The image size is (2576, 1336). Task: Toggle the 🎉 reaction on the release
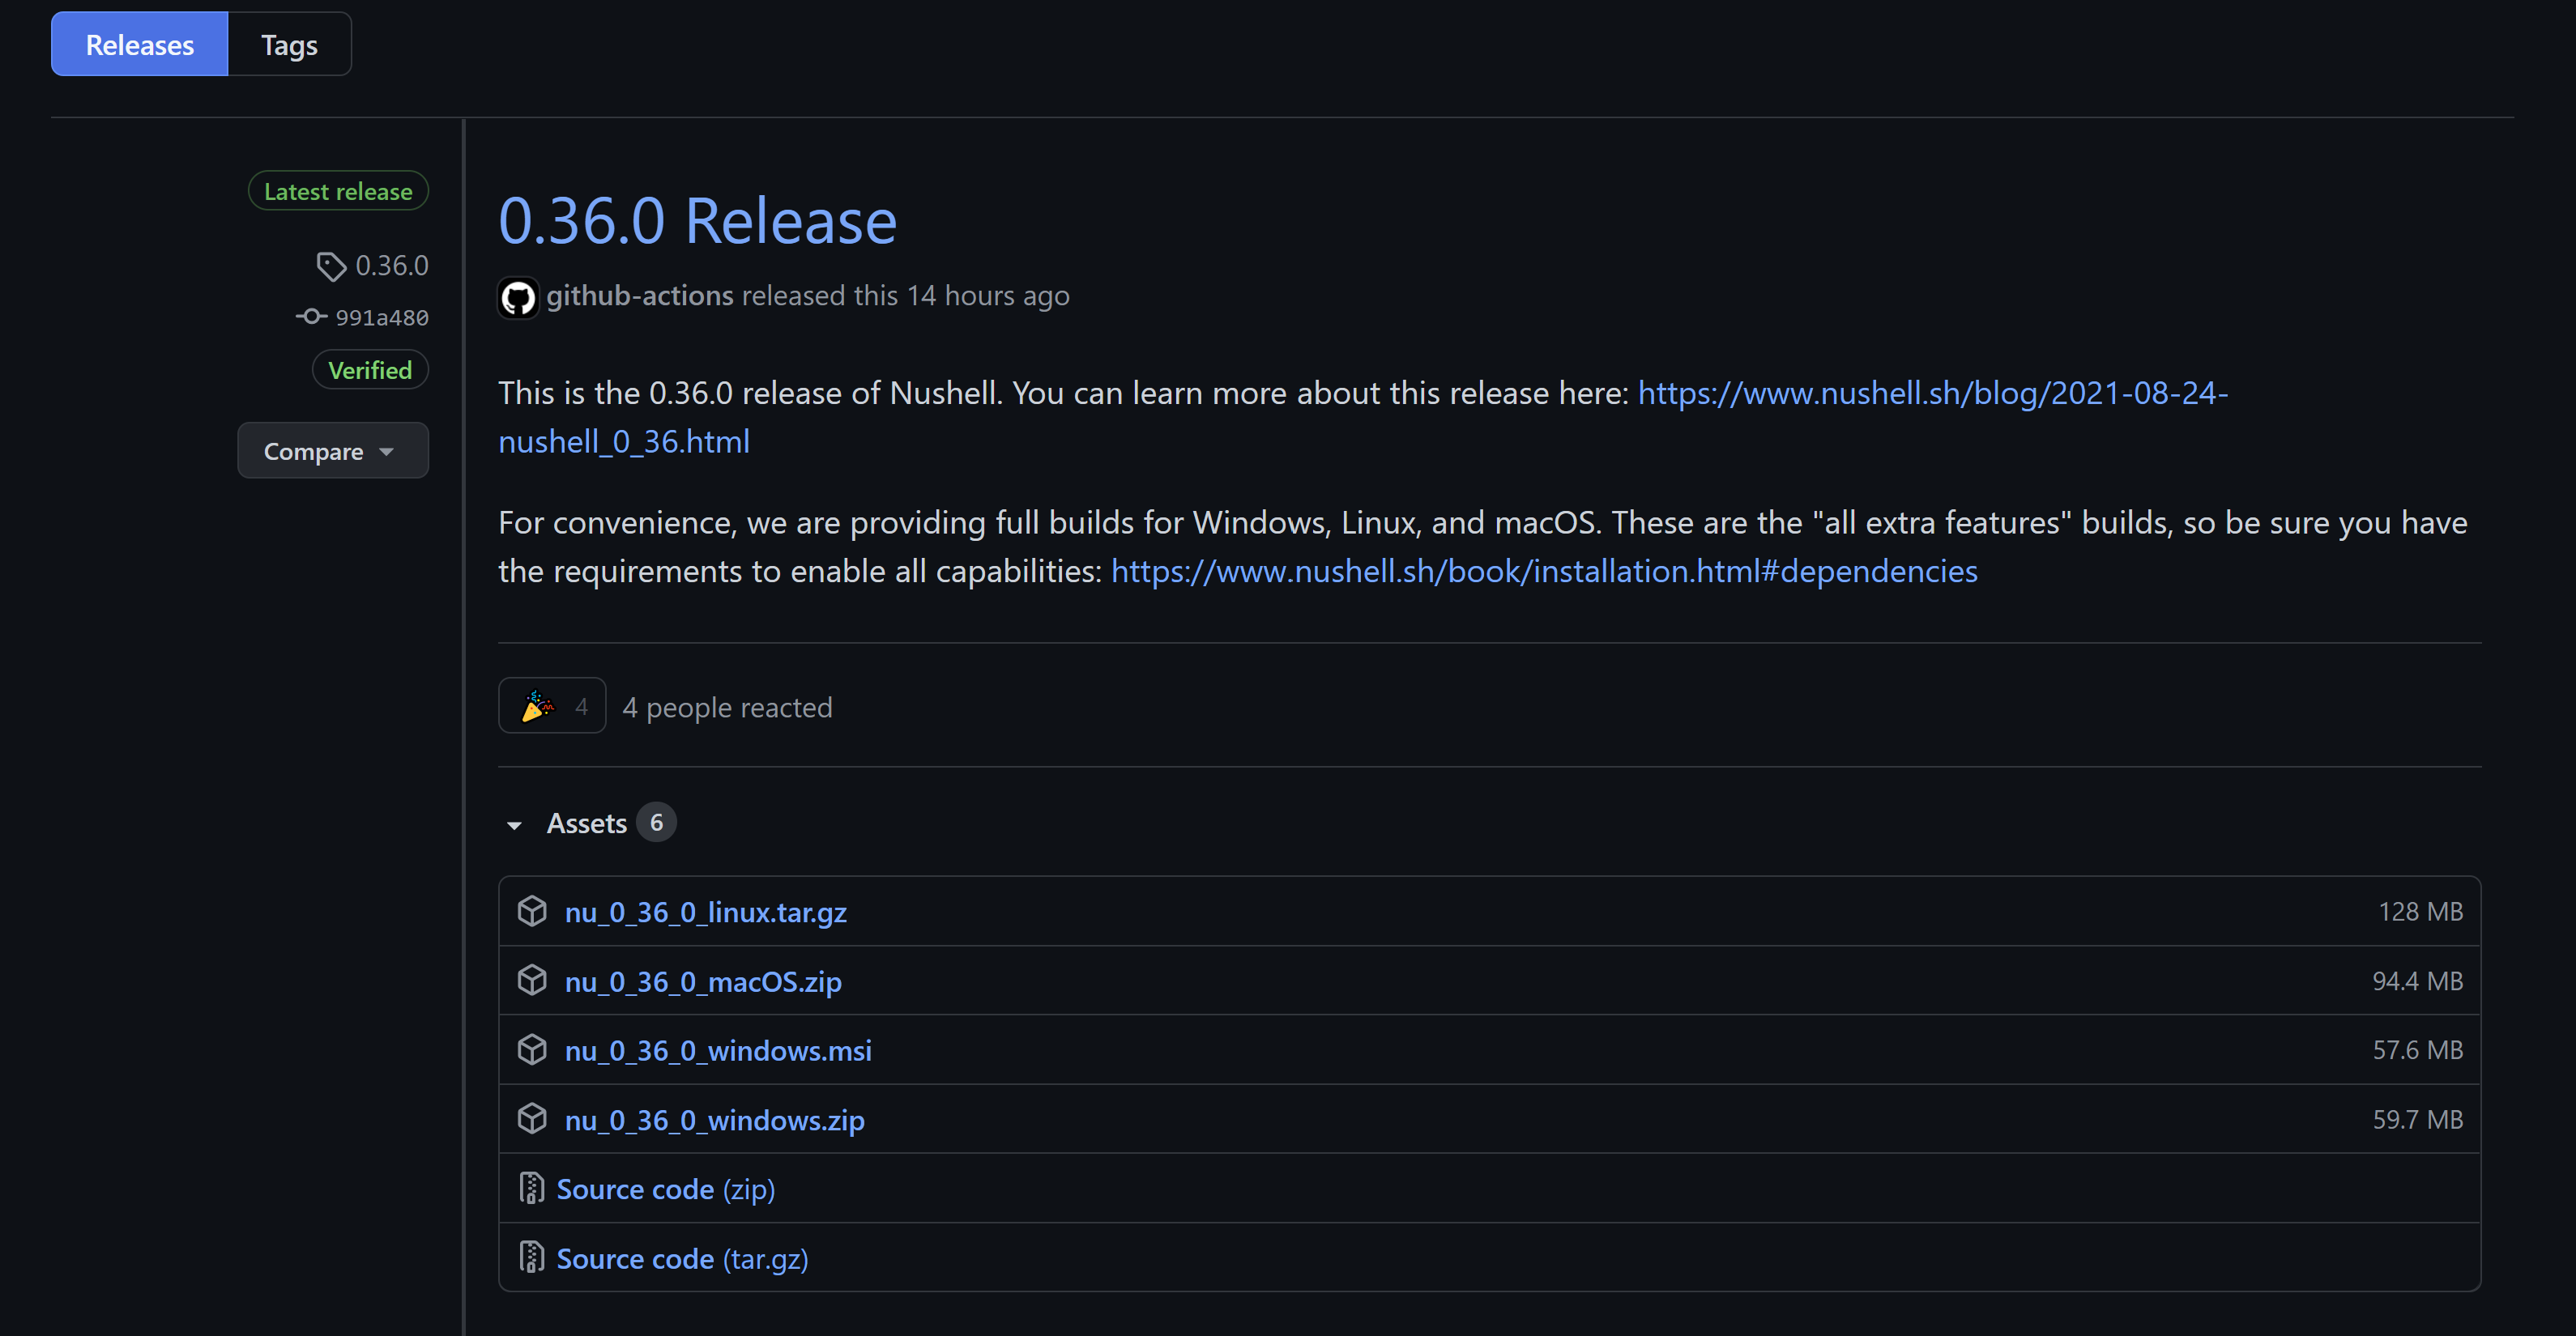[551, 705]
